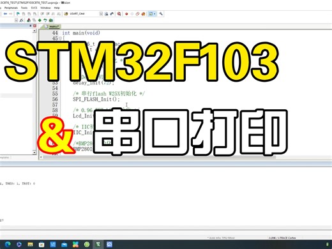Open Options for Target magic wand icon
The width and height of the screenshot is (332, 249).
pos(21,20)
